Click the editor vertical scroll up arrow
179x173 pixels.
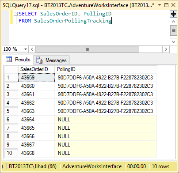(173, 22)
